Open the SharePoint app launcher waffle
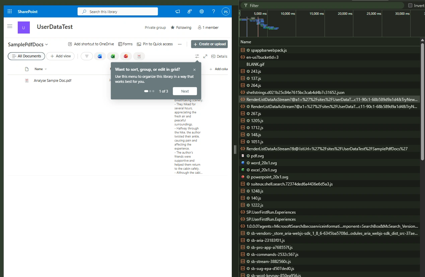This screenshot has height=277, width=425. [x=10, y=11]
